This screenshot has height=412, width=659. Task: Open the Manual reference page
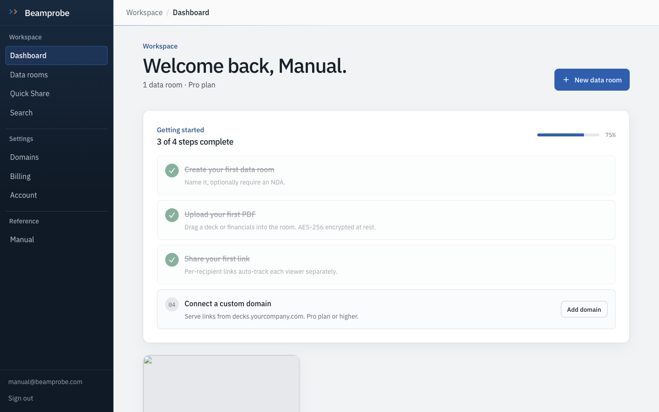point(56,239)
